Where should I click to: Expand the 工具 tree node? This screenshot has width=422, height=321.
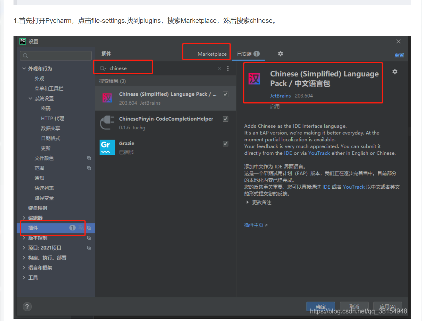pyautogui.click(x=24, y=278)
